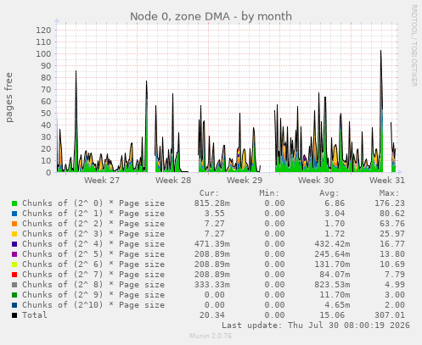Screen dimensions: 422x345
Task: Click the gray swatch for 2^8 chunks
Action: [14, 285]
